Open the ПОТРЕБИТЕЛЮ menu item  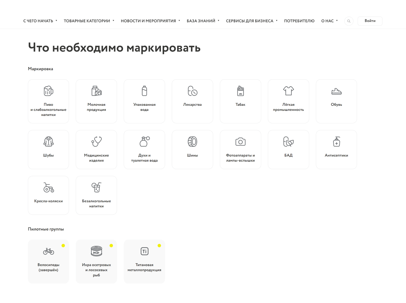tap(299, 21)
